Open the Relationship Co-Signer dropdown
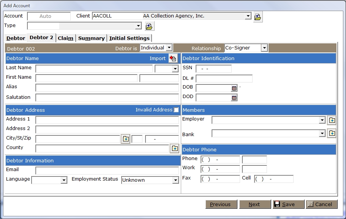 click(264, 48)
